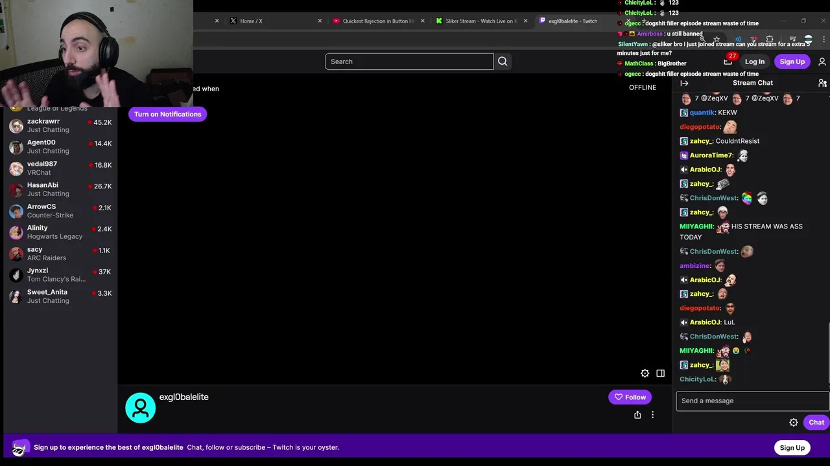Click the Sweet_Anita avatar in sidebar
830x466 pixels.
16,296
